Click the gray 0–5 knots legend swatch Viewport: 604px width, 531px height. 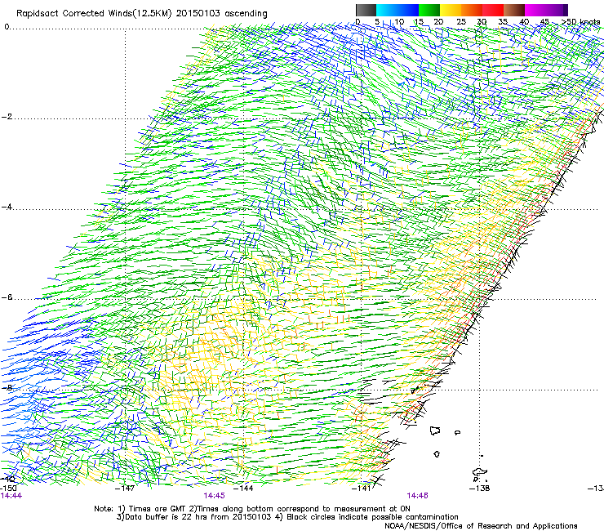(x=366, y=10)
